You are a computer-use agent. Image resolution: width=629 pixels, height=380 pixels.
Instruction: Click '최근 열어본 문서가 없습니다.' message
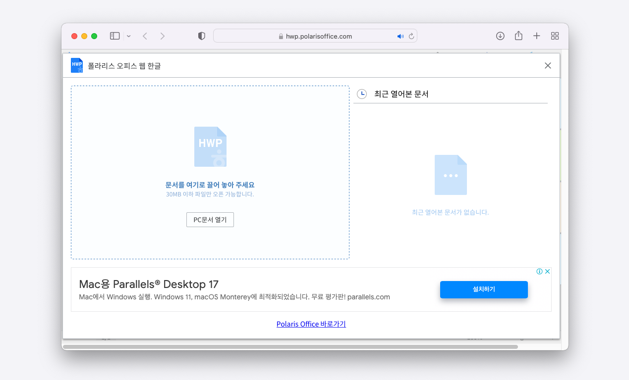click(451, 212)
